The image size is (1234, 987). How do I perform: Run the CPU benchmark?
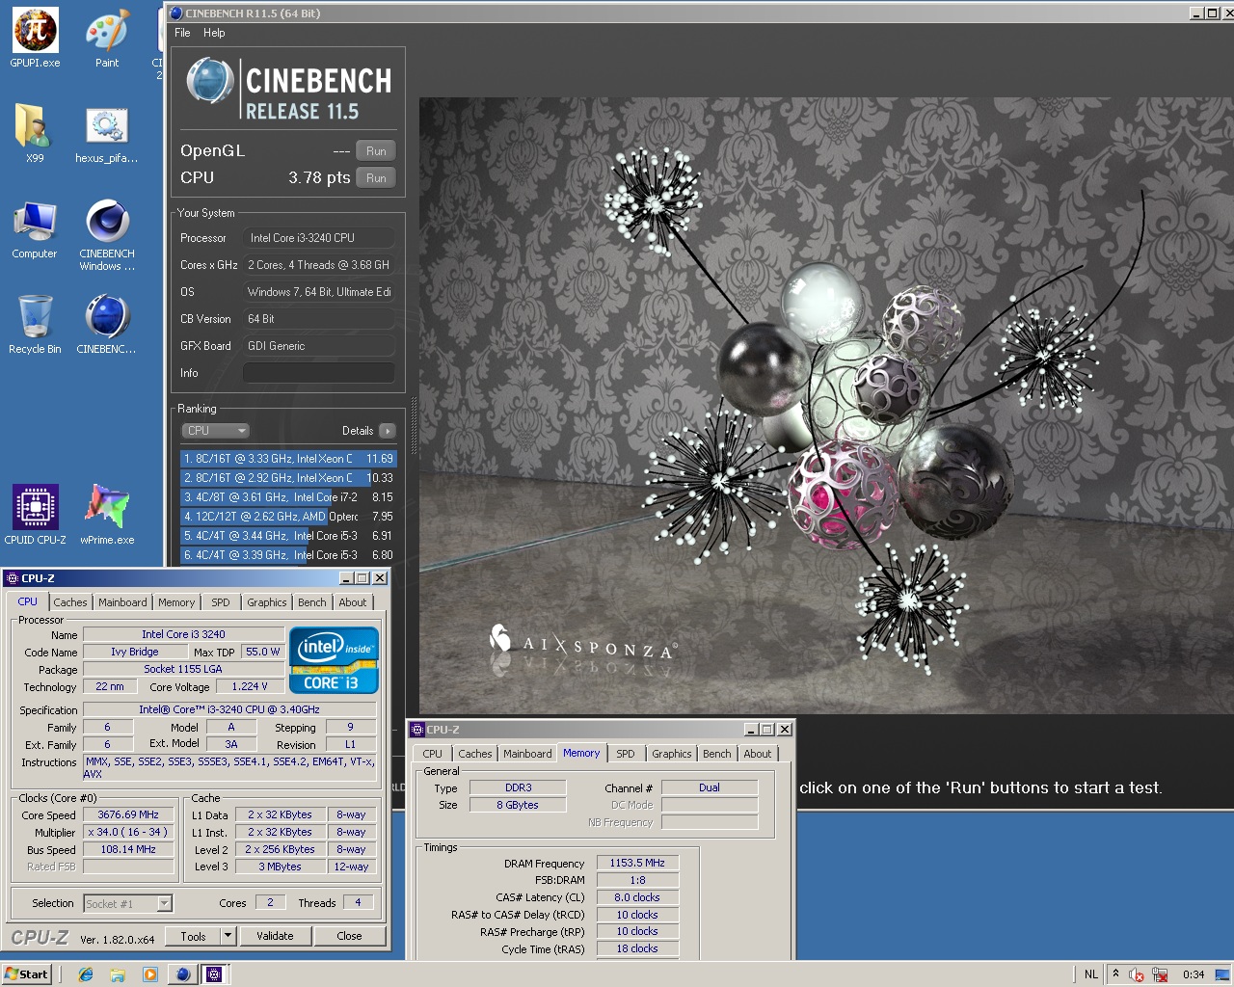376,178
